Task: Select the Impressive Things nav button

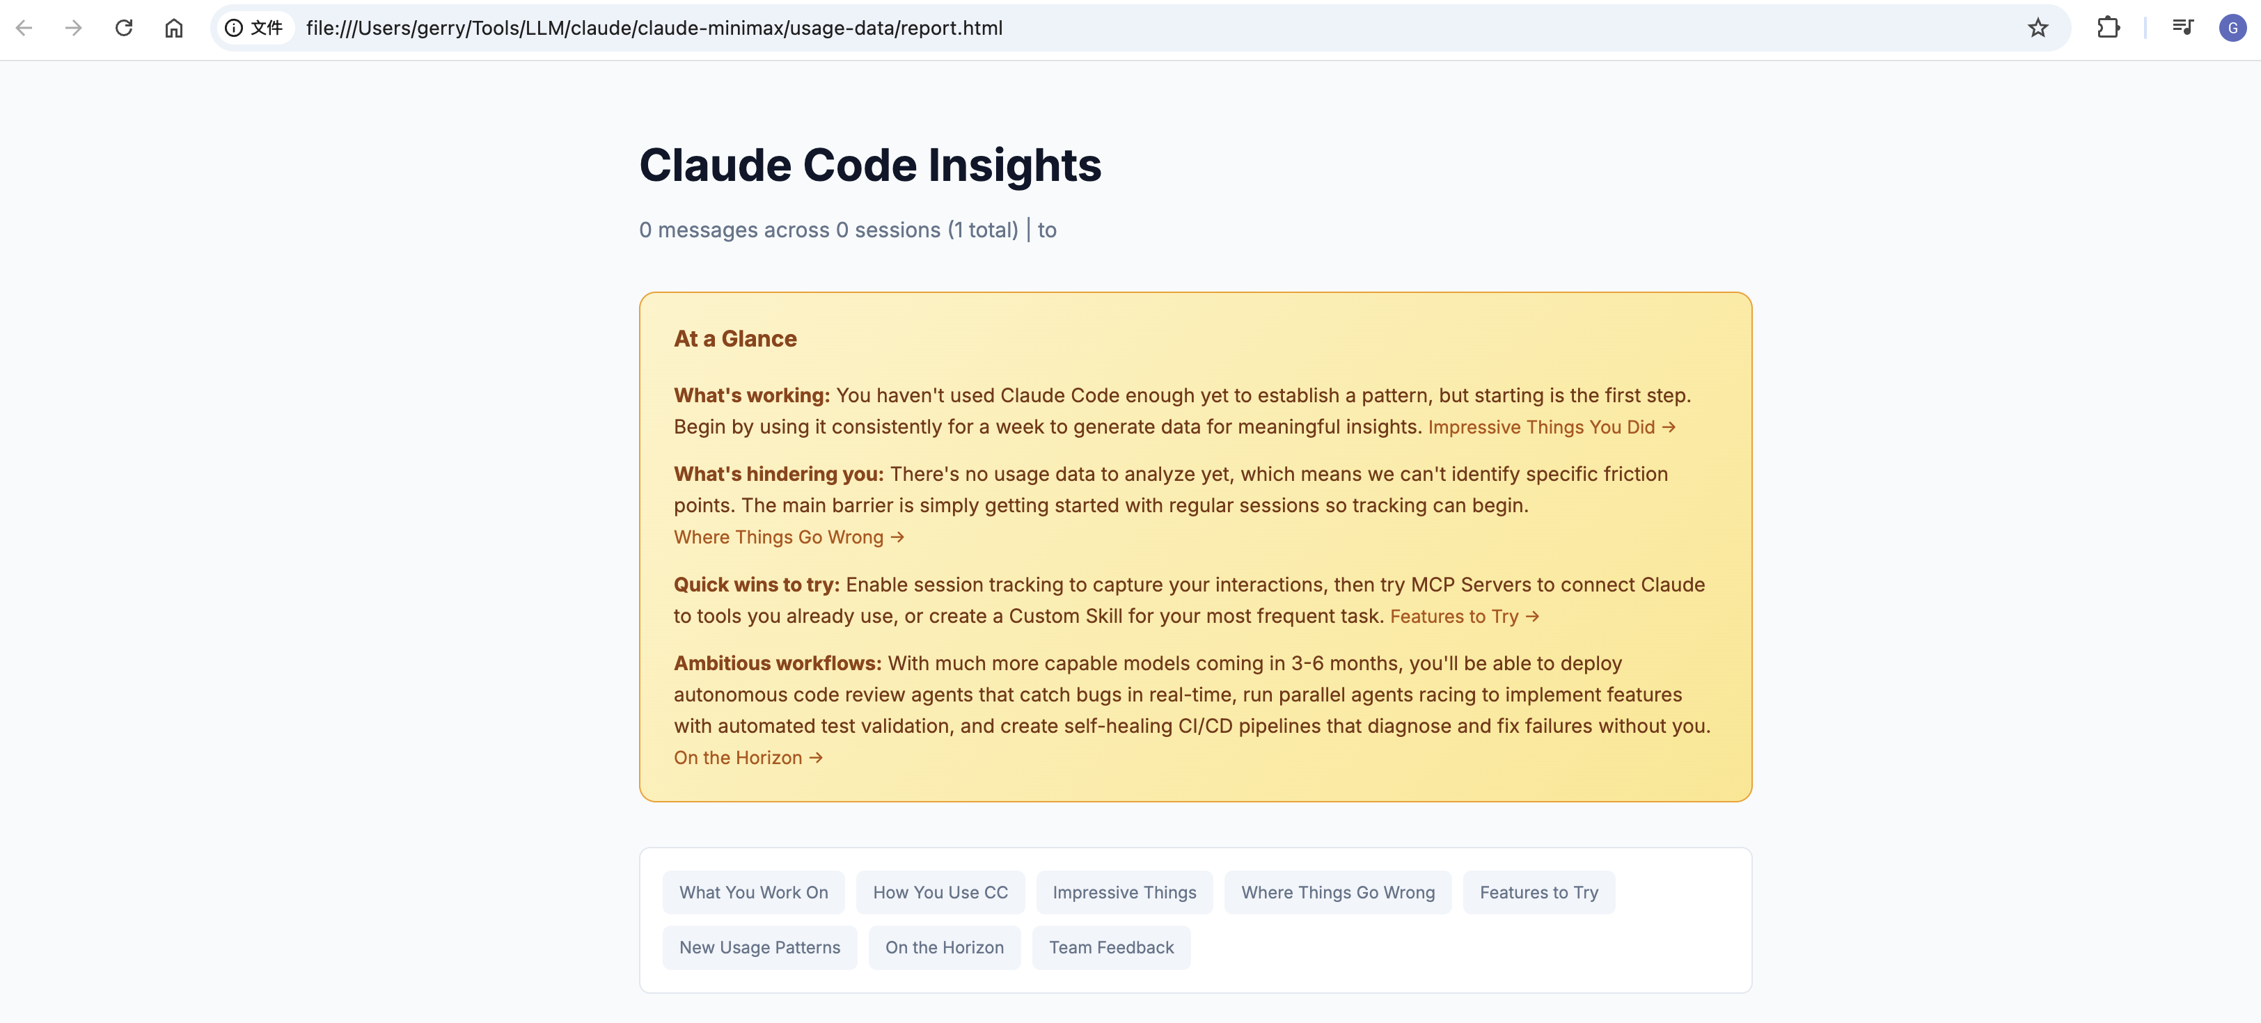Action: [x=1124, y=892]
